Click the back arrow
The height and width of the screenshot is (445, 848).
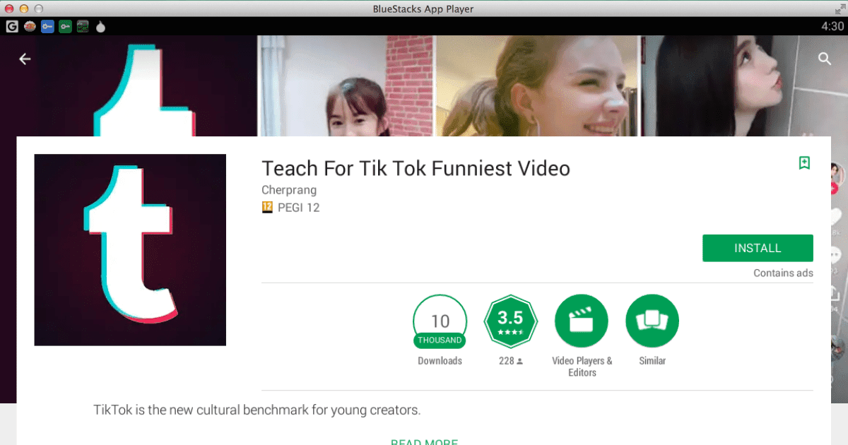point(25,59)
